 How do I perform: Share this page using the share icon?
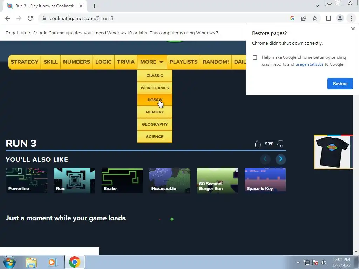304,18
